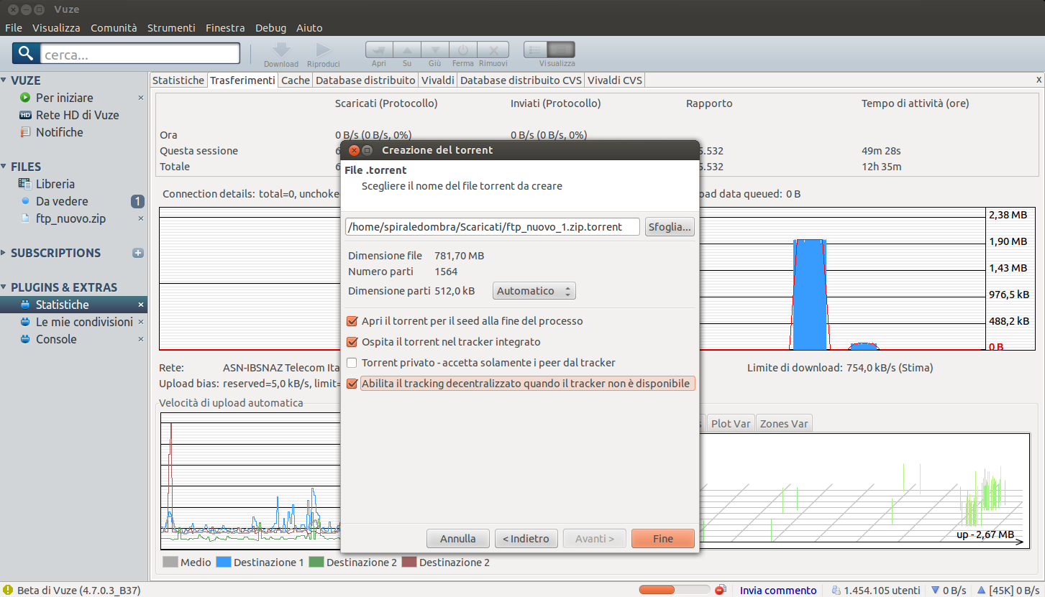The image size is (1045, 597).
Task: Open Le mie condivisioni in sidebar
Action: pos(84,322)
